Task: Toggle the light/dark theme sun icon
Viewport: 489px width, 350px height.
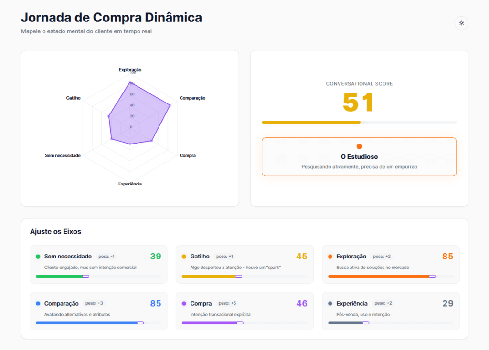Action: click(461, 23)
